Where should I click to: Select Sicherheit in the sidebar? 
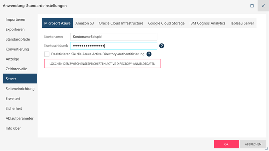(14, 108)
